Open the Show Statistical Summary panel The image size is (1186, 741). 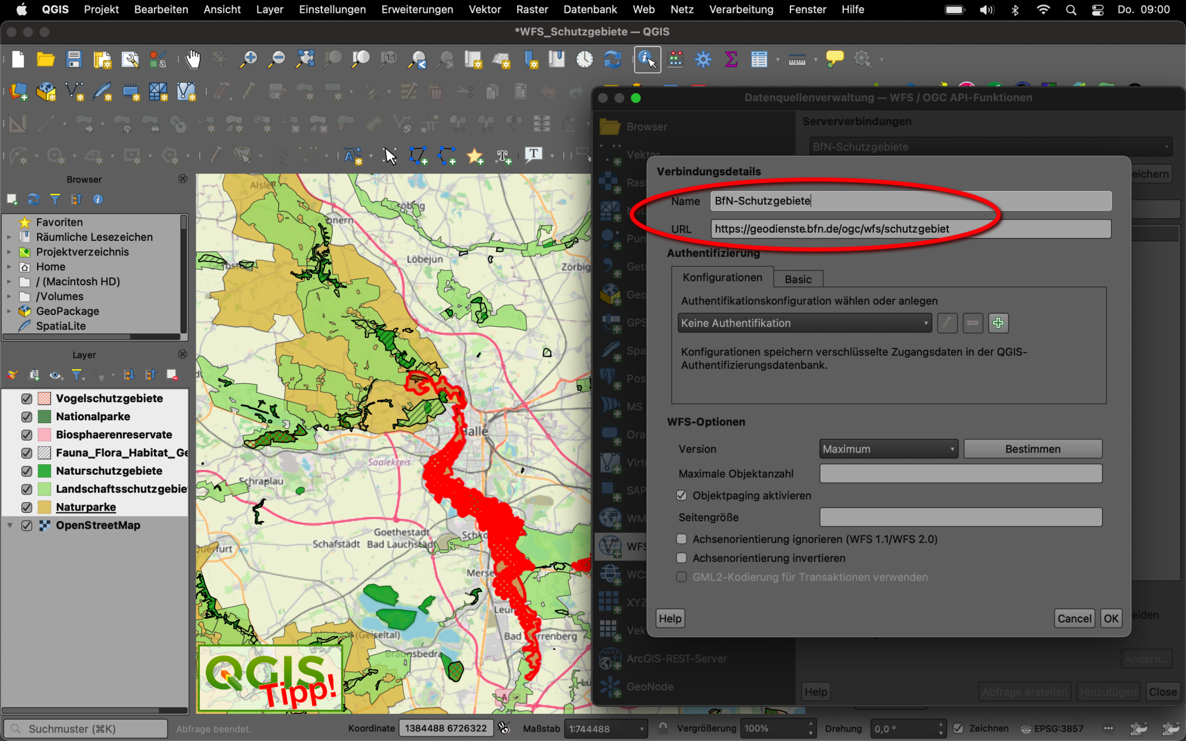731,58
